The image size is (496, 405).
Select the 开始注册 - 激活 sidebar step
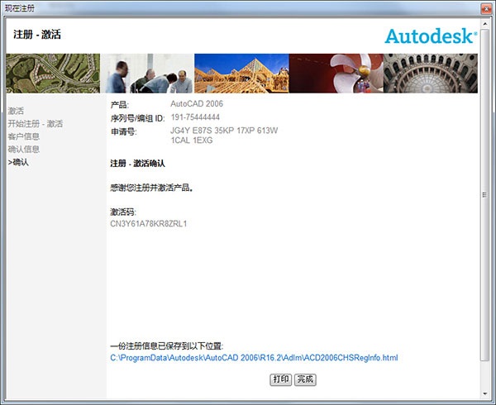(36, 124)
